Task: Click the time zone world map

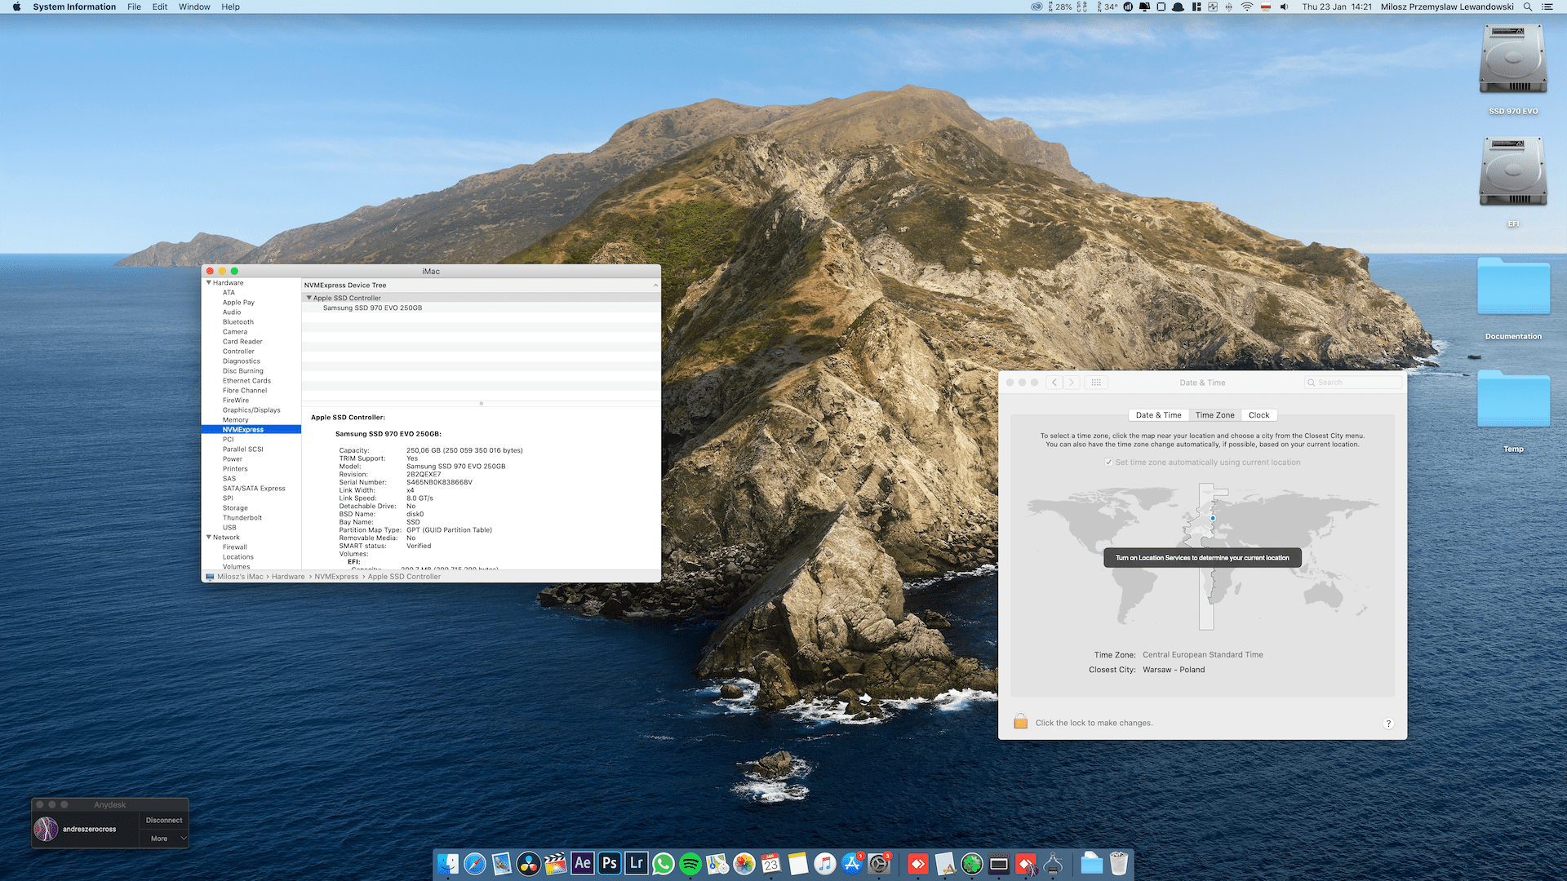Action: (x=1202, y=556)
